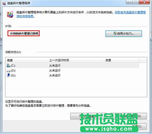Screen dimensions: 152x134
Task: Select the (G:) network drive icon
Action: 9,75
